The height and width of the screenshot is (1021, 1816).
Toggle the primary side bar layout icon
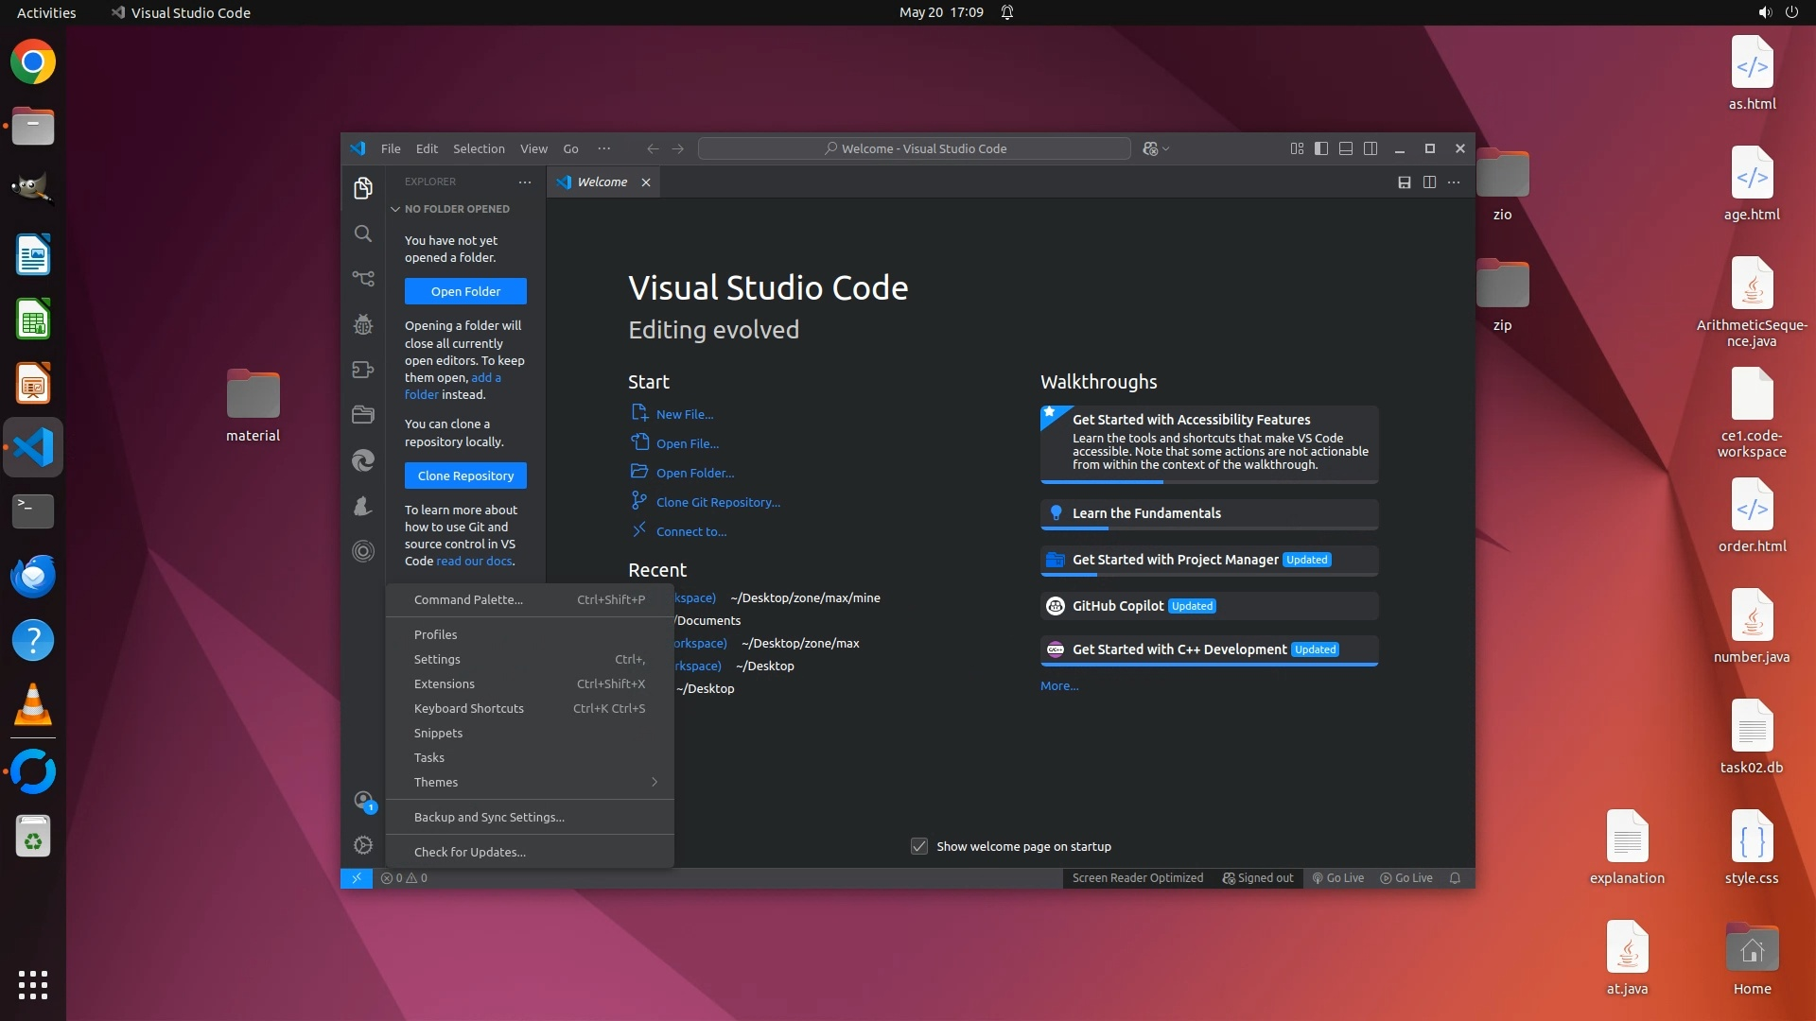(x=1321, y=148)
